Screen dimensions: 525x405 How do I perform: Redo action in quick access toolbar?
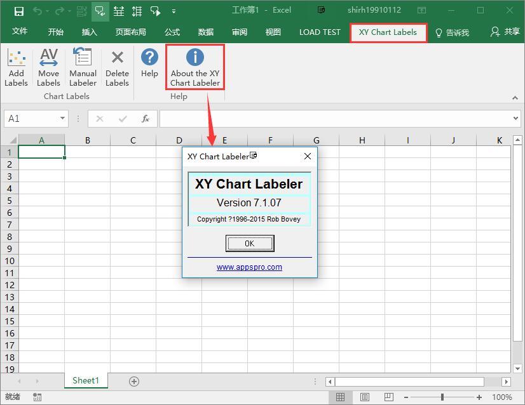(x=60, y=11)
